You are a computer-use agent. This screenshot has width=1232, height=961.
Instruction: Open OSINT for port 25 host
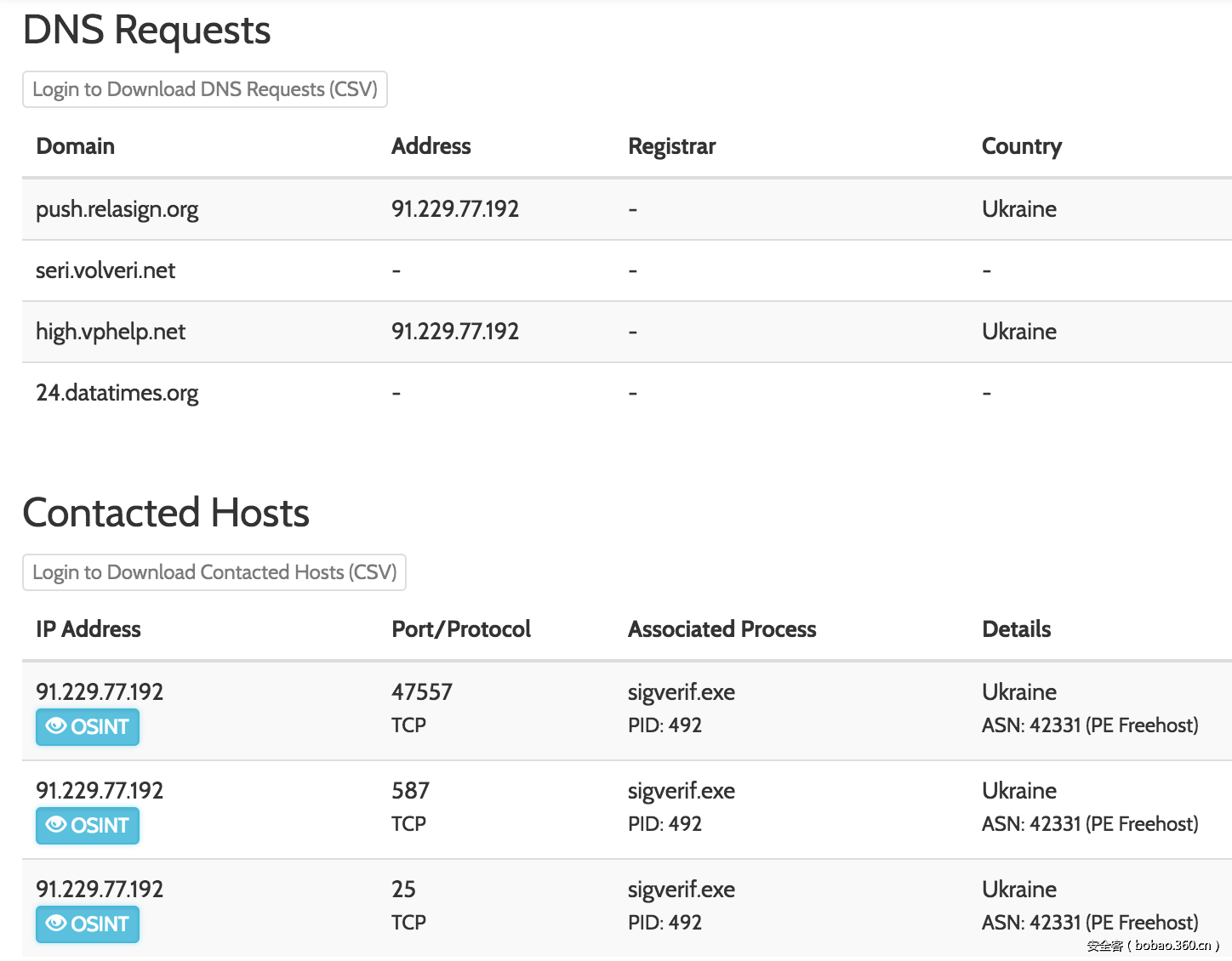(88, 924)
